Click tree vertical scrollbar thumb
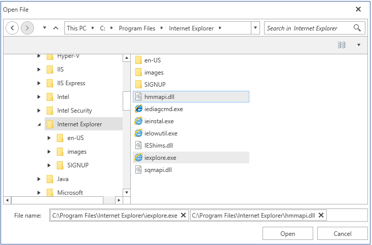This screenshot has height=245, width=372. [x=127, y=101]
